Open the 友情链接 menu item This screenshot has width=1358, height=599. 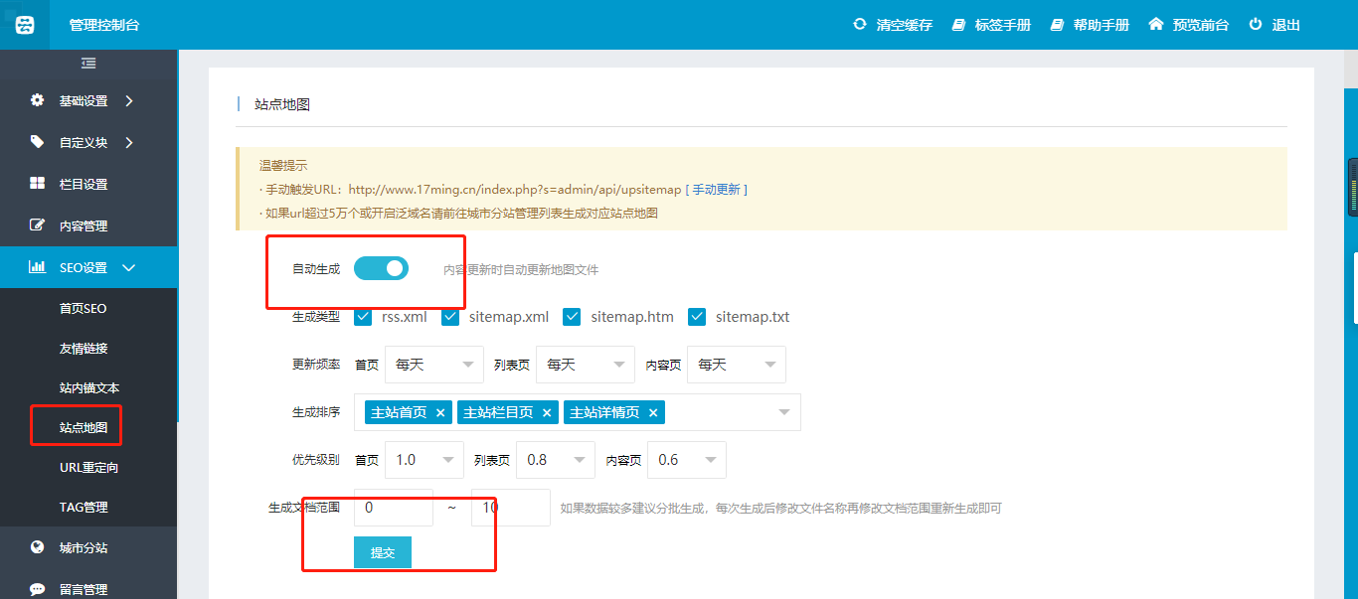tap(84, 349)
